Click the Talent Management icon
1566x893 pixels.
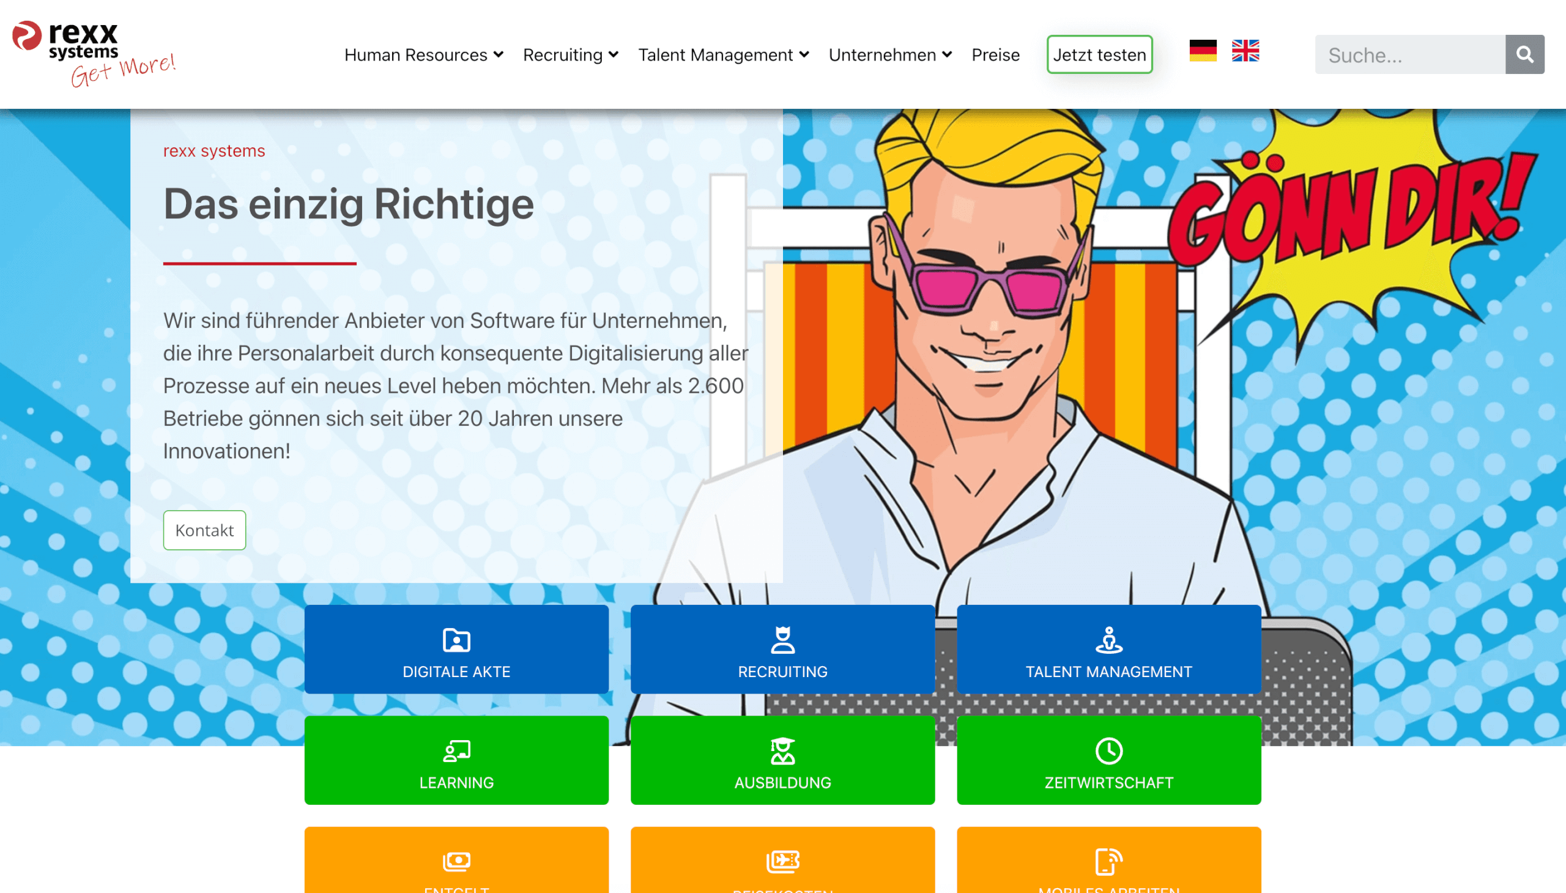pyautogui.click(x=1109, y=640)
